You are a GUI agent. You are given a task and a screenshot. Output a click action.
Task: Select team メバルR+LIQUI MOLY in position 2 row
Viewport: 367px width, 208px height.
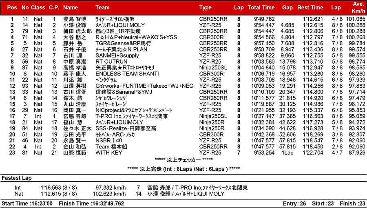(120, 25)
